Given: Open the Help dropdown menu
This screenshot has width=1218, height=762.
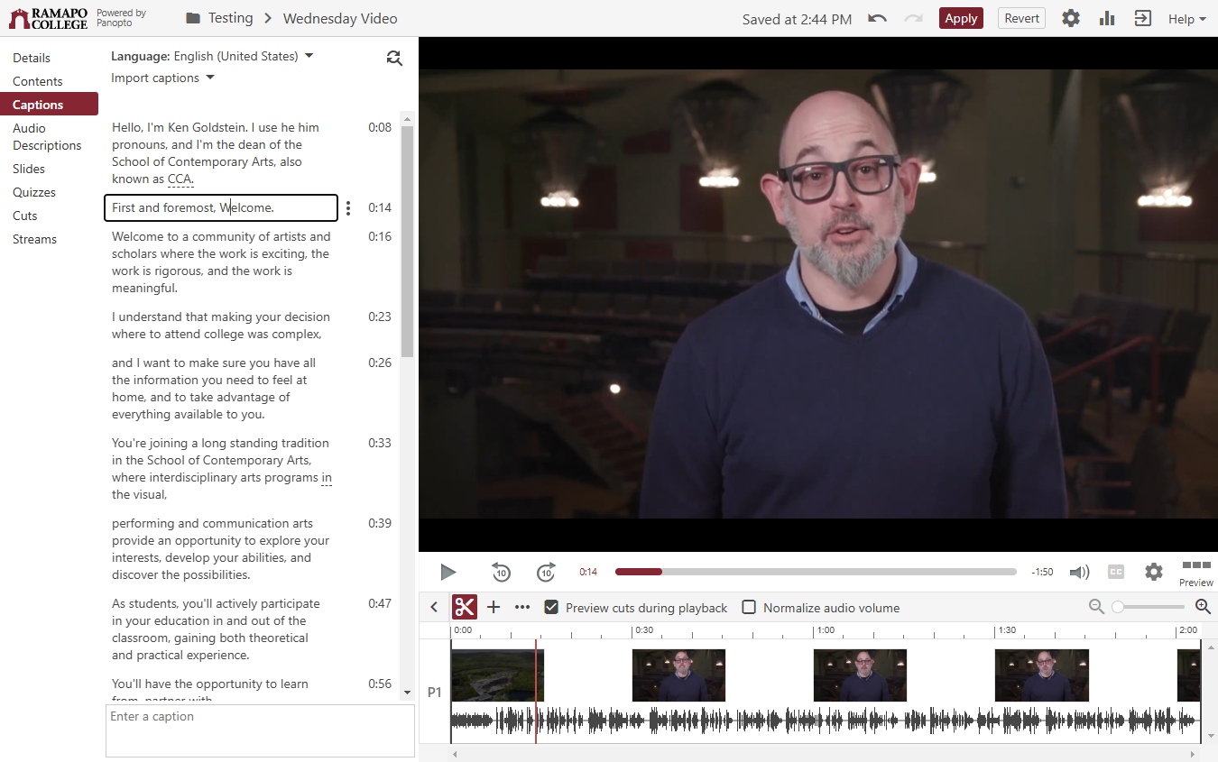Looking at the screenshot, I should pyautogui.click(x=1186, y=18).
